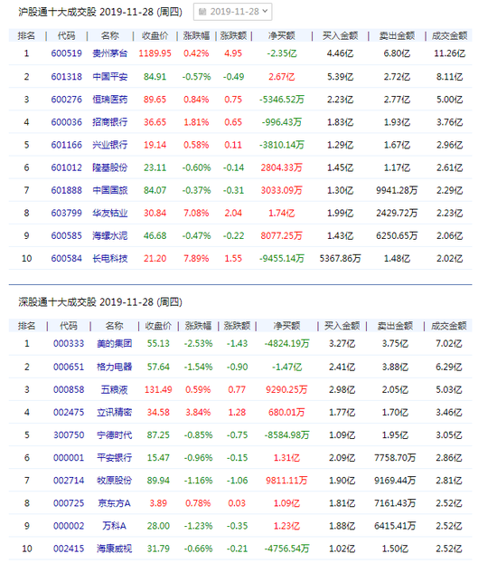This screenshot has height=573, width=497.
Task: Select net buy value -9455.14万
Action: click(282, 258)
